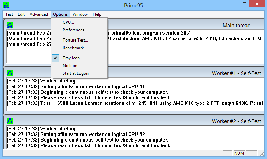Maximize the Prime95 window
The height and width of the screenshot is (159, 267).
pyautogui.click(x=244, y=4)
